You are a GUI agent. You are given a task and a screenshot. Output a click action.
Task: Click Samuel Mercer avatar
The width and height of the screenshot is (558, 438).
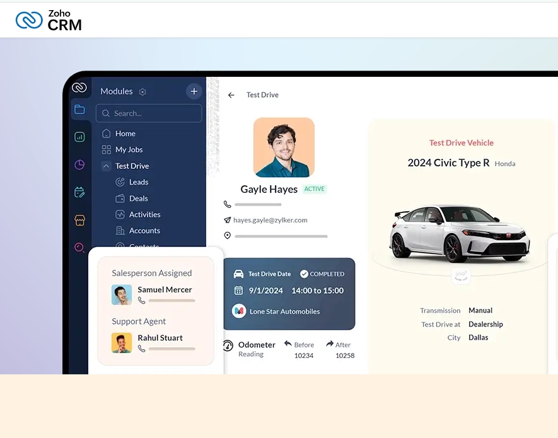pos(122,294)
